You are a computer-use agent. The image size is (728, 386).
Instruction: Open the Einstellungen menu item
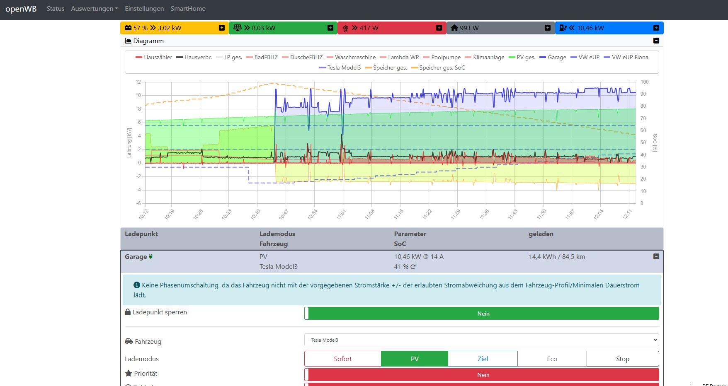coord(144,9)
